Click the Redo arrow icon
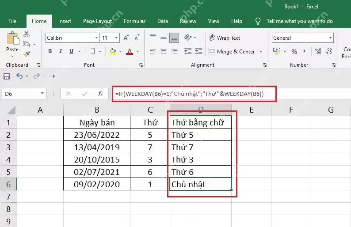The height and width of the screenshot is (227, 351). (37, 76)
